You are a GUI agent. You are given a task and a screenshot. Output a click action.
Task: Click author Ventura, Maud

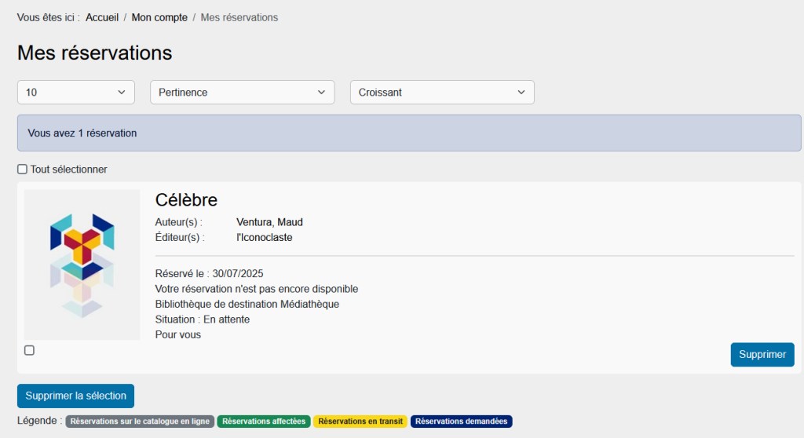coord(269,222)
